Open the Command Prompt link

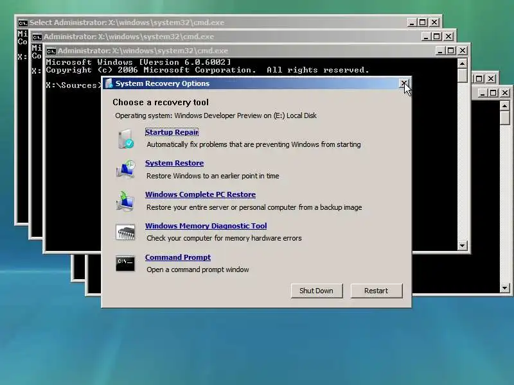point(178,257)
